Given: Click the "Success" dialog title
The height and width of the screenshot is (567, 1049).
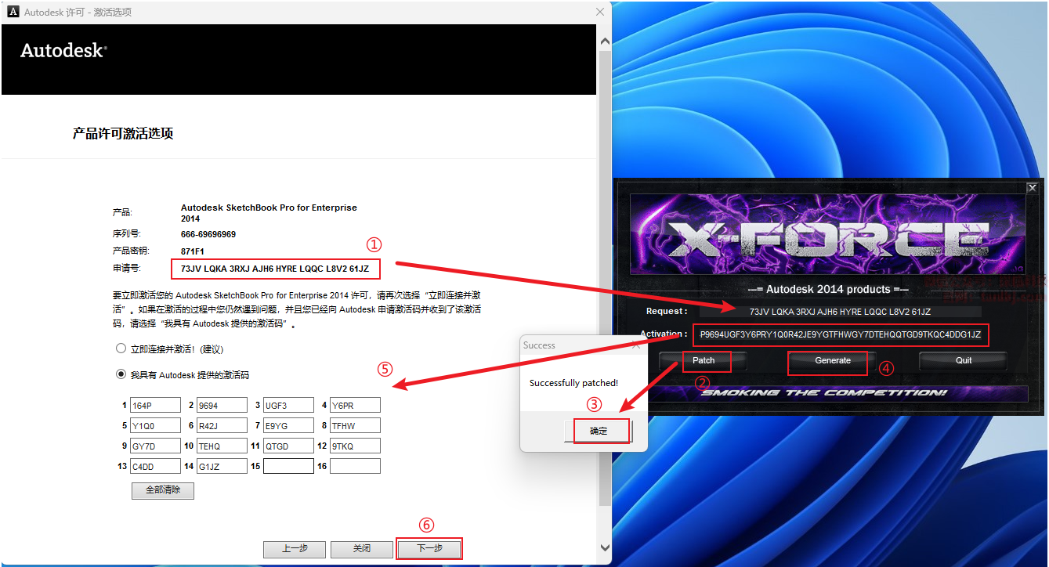Looking at the screenshot, I should coord(539,345).
